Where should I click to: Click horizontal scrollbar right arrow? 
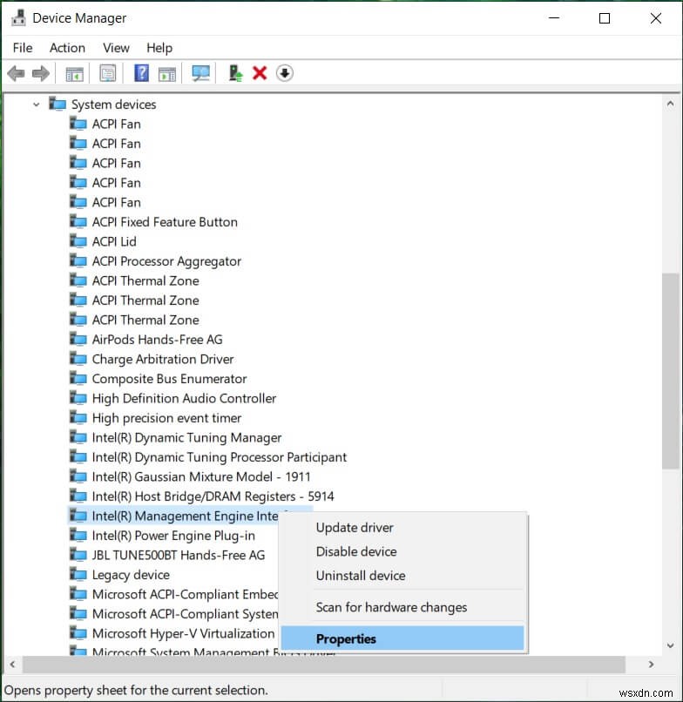(651, 665)
